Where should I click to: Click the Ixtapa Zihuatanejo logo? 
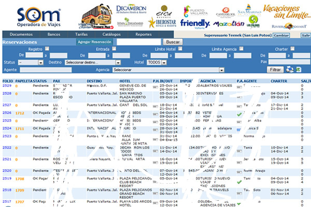(130, 22)
